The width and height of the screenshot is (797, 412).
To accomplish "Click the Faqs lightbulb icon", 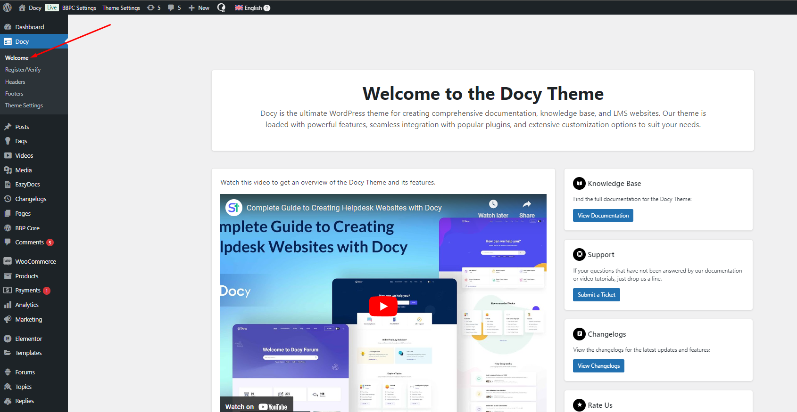I will click(8, 141).
